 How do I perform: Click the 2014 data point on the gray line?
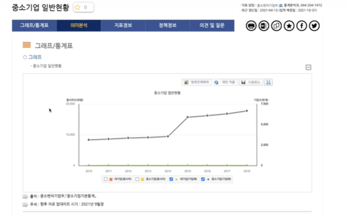tap(168, 136)
